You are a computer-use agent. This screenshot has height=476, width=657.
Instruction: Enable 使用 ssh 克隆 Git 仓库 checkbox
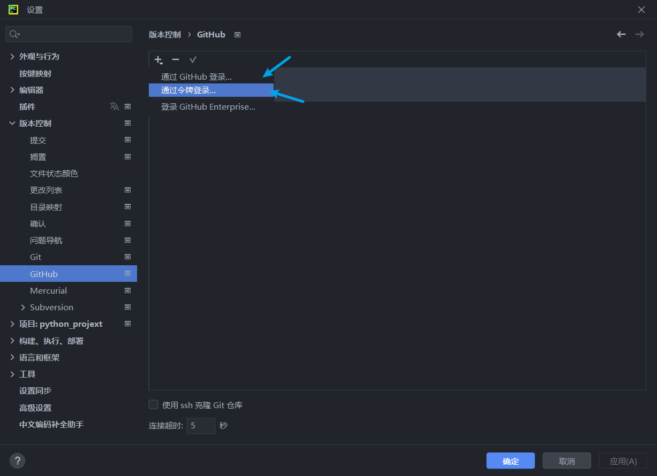[154, 405]
